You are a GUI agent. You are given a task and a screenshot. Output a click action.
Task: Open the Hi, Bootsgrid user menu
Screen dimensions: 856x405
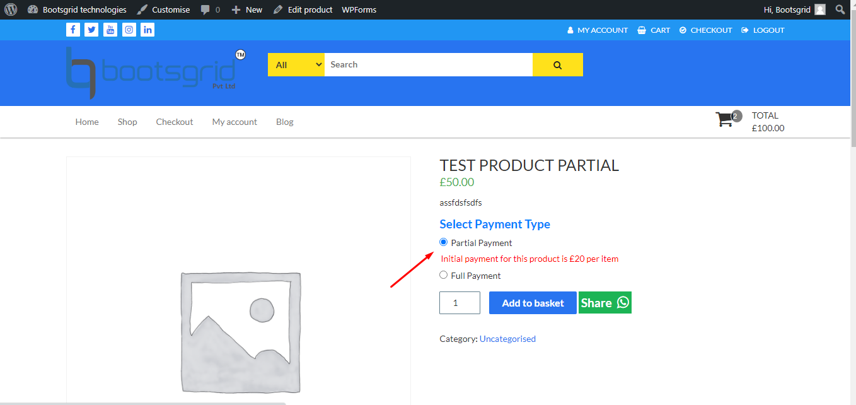tap(794, 9)
